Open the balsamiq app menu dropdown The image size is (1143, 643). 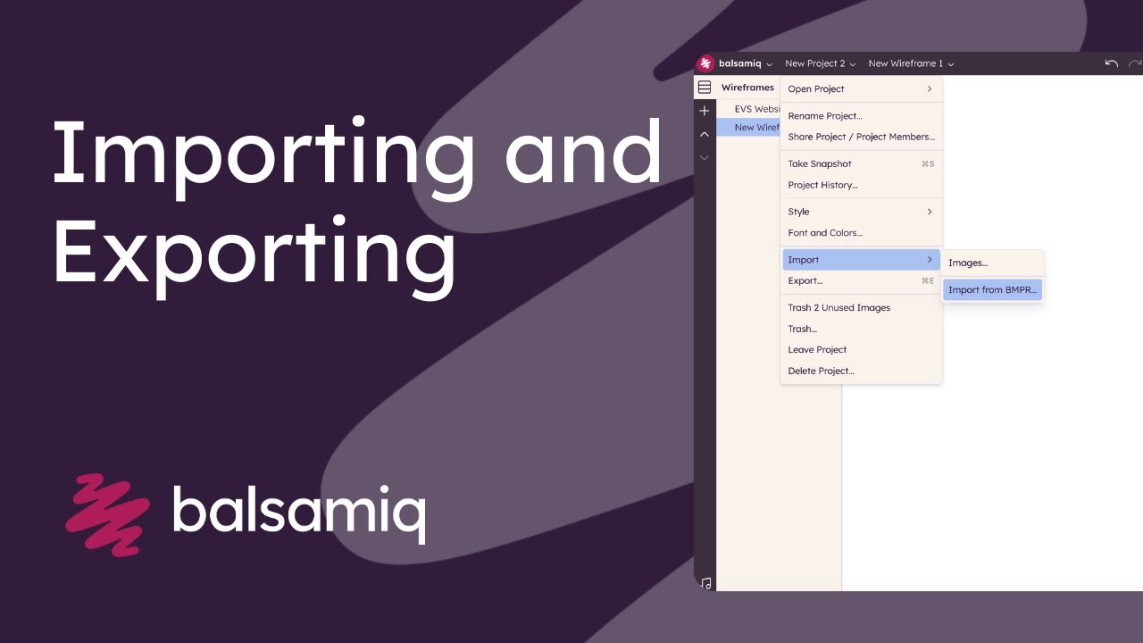point(746,63)
